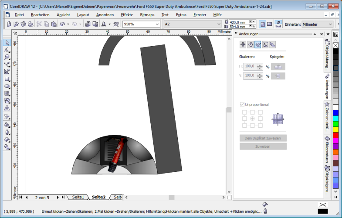Select the Interactive blend tool
Viewport: 342px width, 218px height.
point(7,117)
